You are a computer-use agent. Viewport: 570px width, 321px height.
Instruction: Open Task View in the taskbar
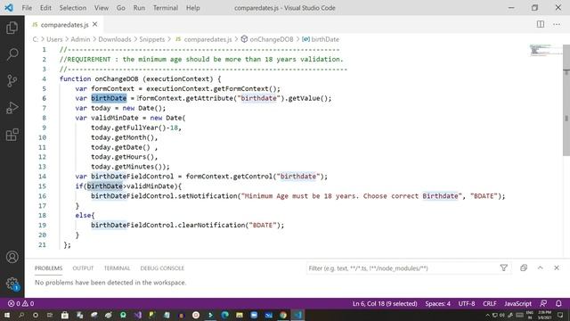(50, 315)
